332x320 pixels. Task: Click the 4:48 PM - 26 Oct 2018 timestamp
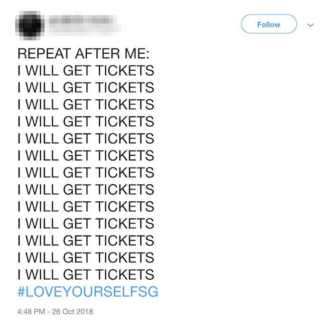point(55,311)
